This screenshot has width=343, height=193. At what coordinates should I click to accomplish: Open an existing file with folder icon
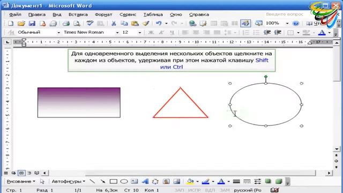pos(21,23)
